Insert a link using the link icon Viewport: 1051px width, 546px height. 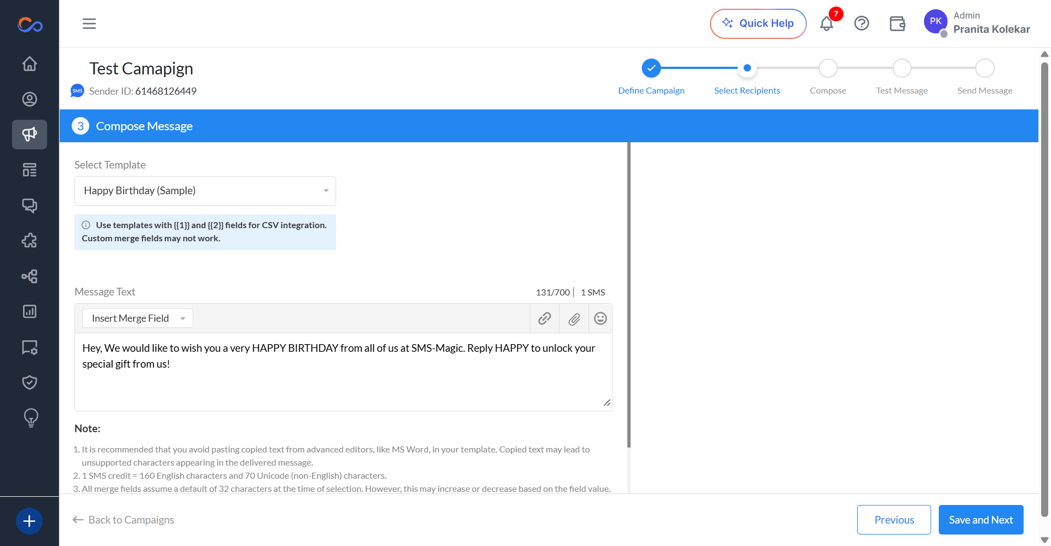tap(545, 318)
